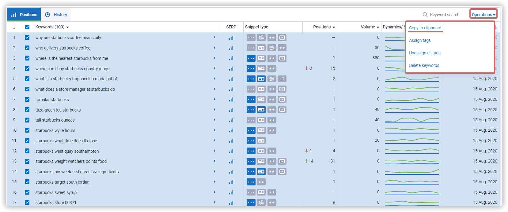
Task: Uncheck 'starbucks wylie hours' row checkbox
Action: pos(27,130)
